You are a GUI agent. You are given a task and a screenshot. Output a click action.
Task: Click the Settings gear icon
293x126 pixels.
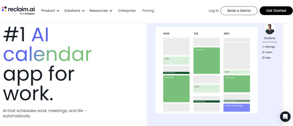pos(263,47)
